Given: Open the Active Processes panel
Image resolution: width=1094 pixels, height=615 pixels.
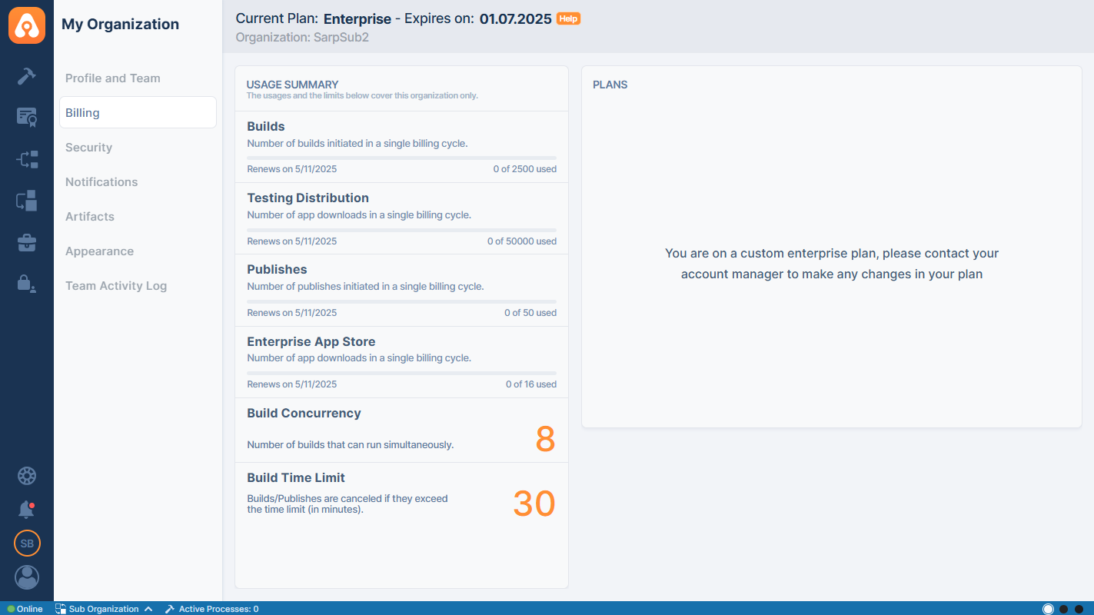Looking at the screenshot, I should pyautogui.click(x=212, y=609).
